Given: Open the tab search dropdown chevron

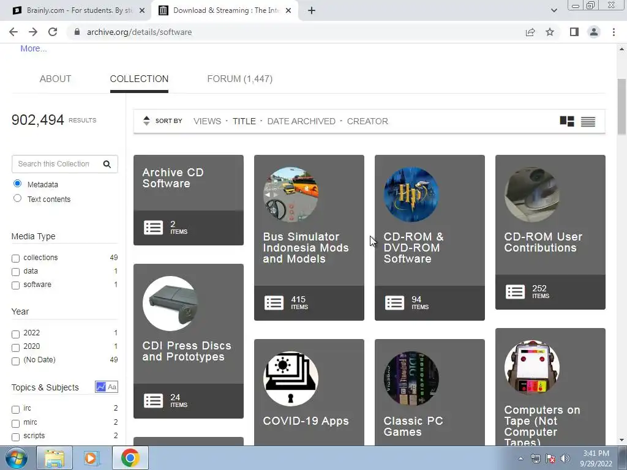Looking at the screenshot, I should coord(554,10).
